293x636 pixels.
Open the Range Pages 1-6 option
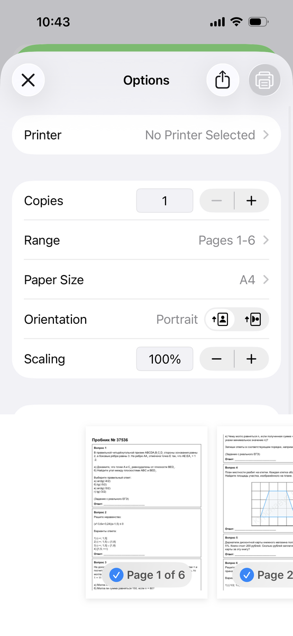pyautogui.click(x=146, y=240)
